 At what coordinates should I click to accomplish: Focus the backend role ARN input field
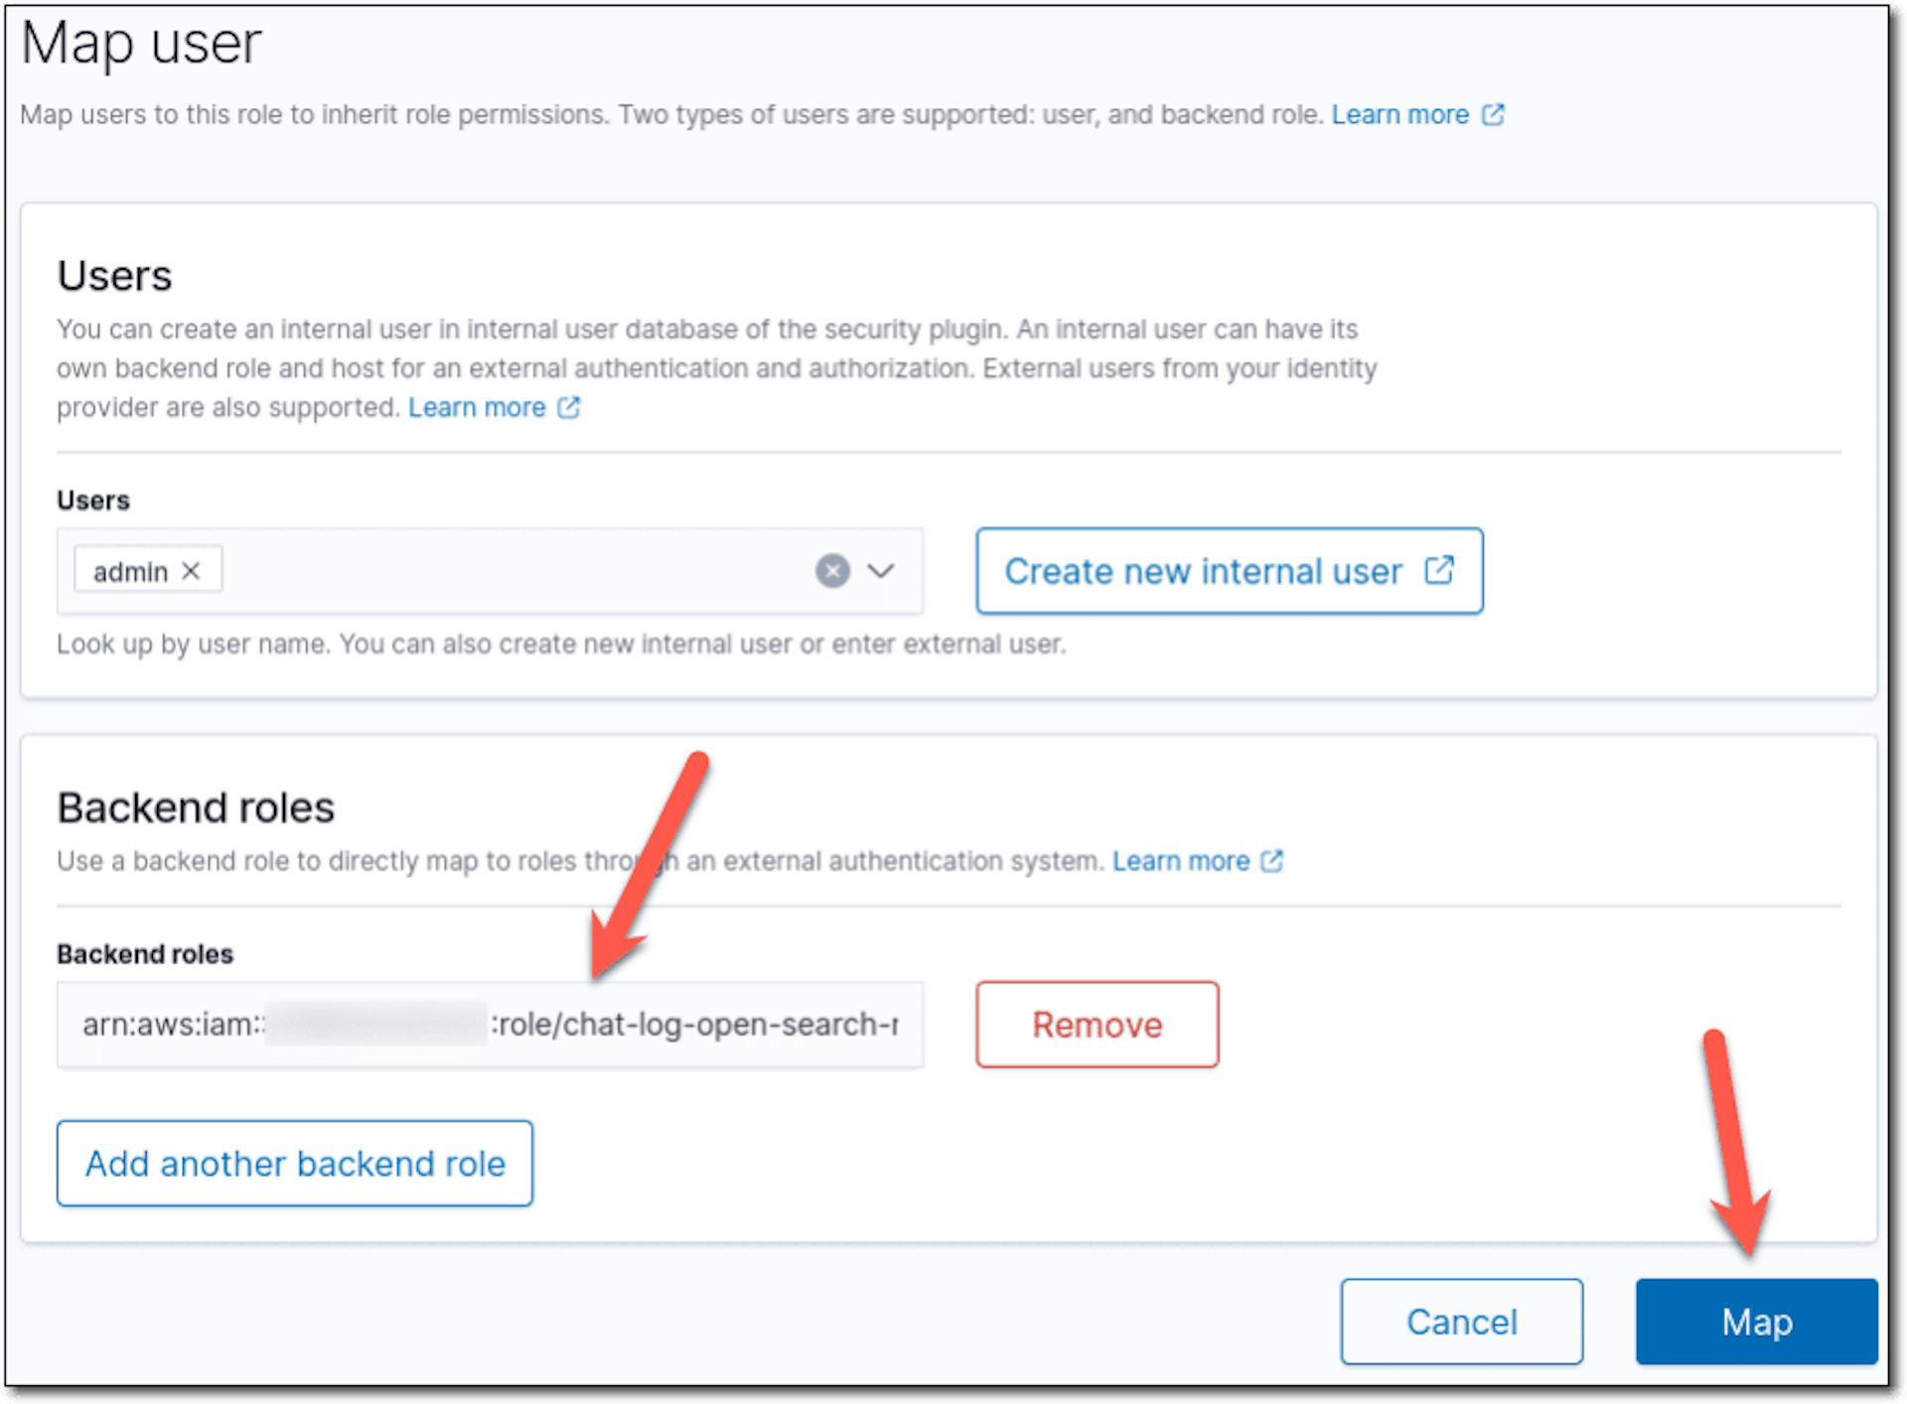tap(490, 1025)
